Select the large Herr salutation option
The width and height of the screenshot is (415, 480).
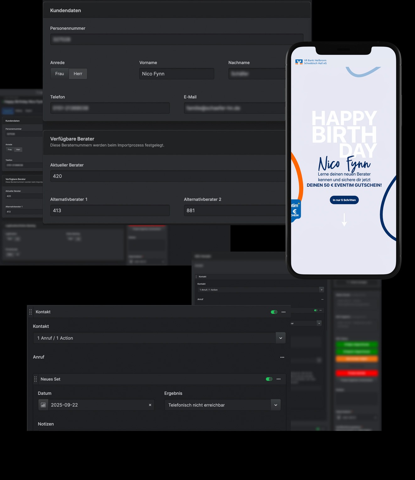pyautogui.click(x=78, y=74)
